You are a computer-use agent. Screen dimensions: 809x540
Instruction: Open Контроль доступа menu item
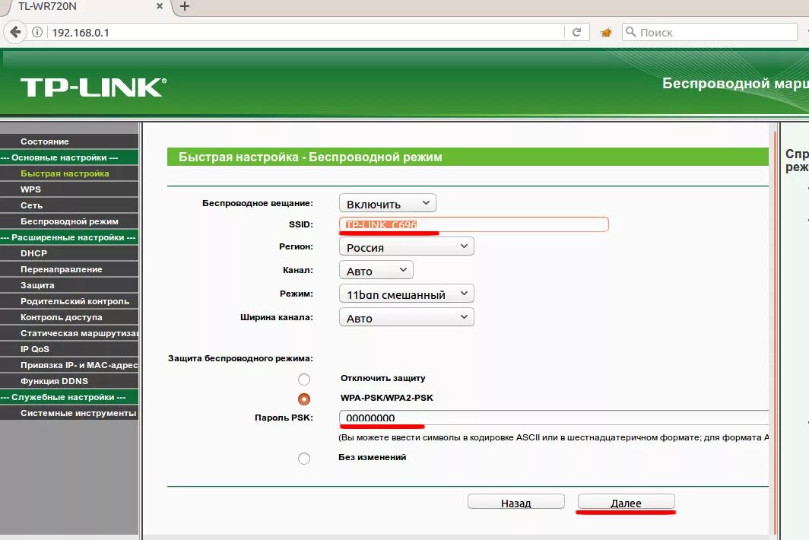click(x=69, y=317)
